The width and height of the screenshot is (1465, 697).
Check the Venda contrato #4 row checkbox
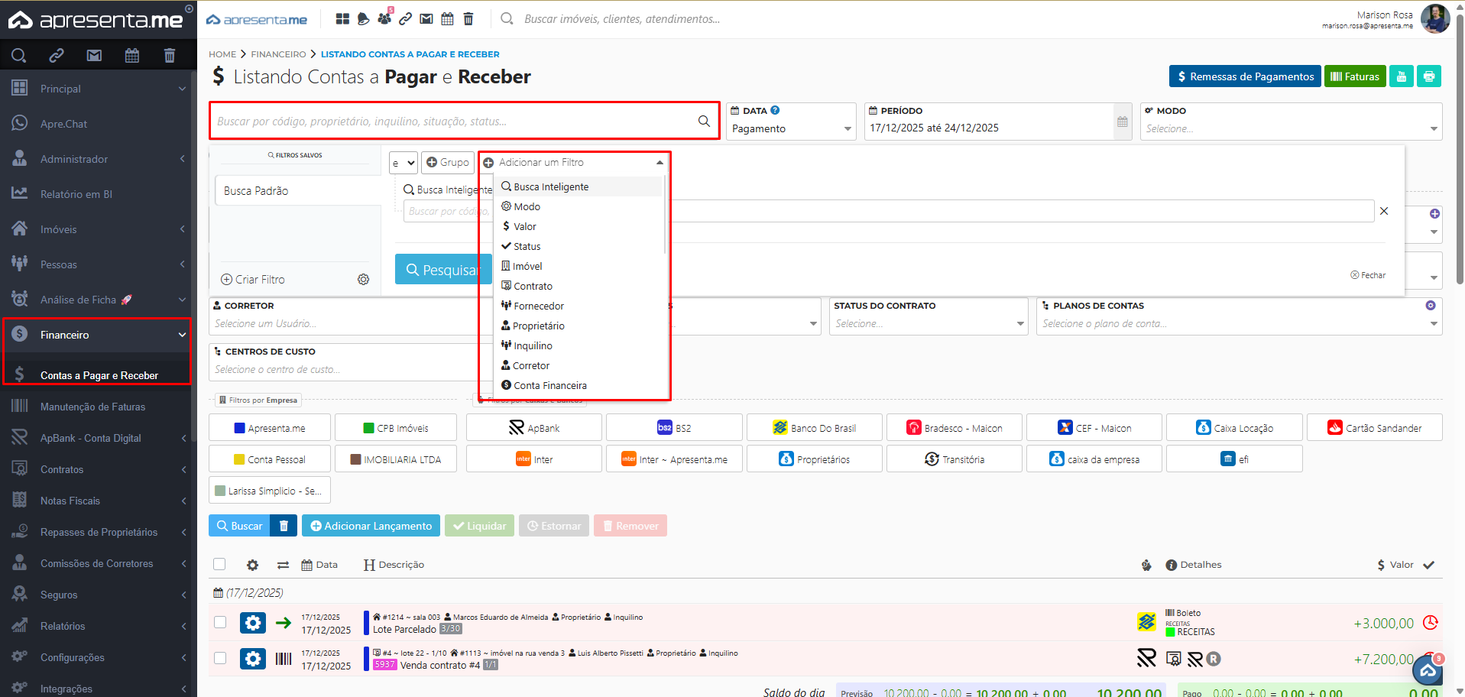[x=220, y=658]
